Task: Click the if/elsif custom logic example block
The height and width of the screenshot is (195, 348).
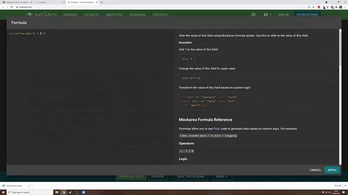Action: (x=257, y=101)
